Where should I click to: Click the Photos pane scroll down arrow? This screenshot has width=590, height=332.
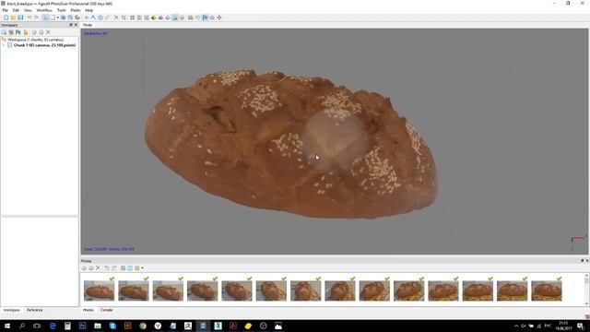point(586,303)
